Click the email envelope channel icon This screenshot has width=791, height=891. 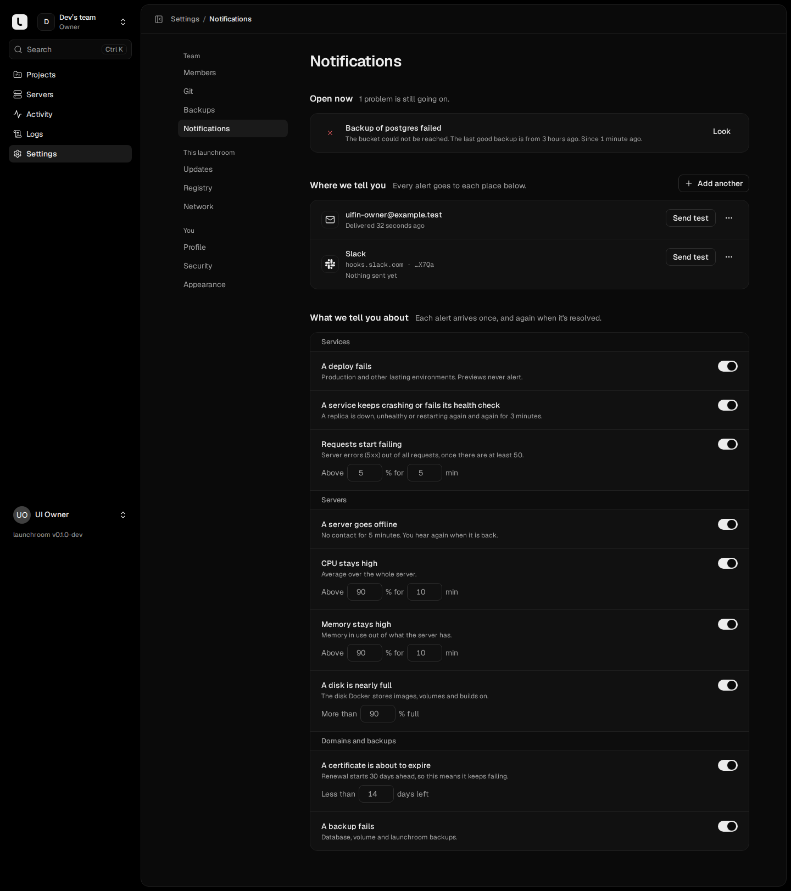[x=330, y=220]
